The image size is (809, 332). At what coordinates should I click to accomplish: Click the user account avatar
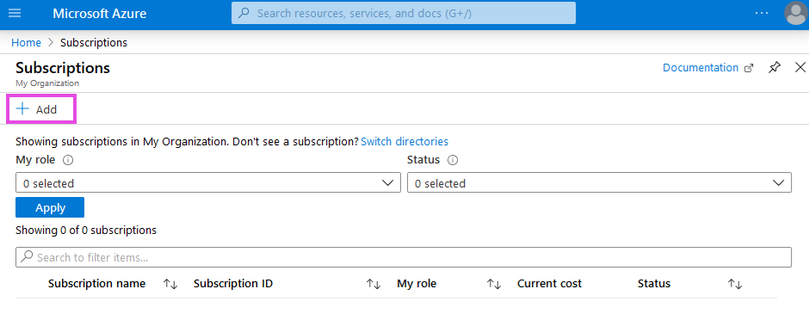[795, 13]
